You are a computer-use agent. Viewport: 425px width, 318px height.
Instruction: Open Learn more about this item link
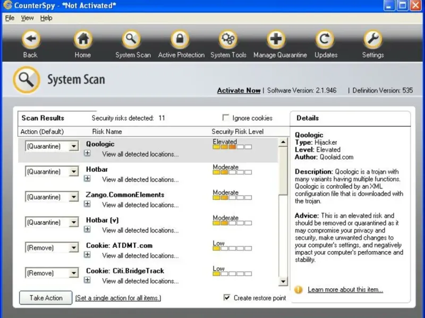click(x=345, y=289)
